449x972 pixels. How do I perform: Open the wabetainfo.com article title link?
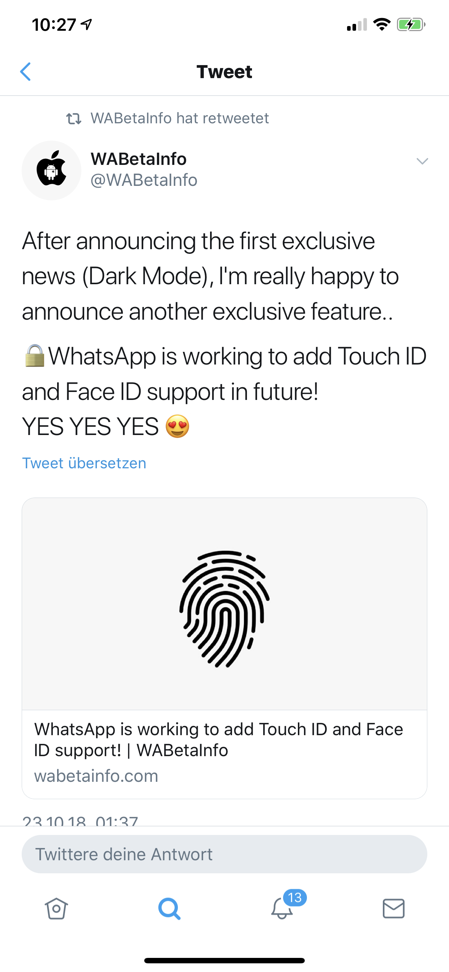[218, 739]
